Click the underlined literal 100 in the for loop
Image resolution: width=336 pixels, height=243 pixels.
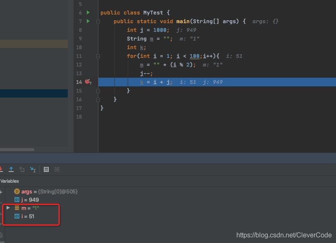(x=194, y=56)
